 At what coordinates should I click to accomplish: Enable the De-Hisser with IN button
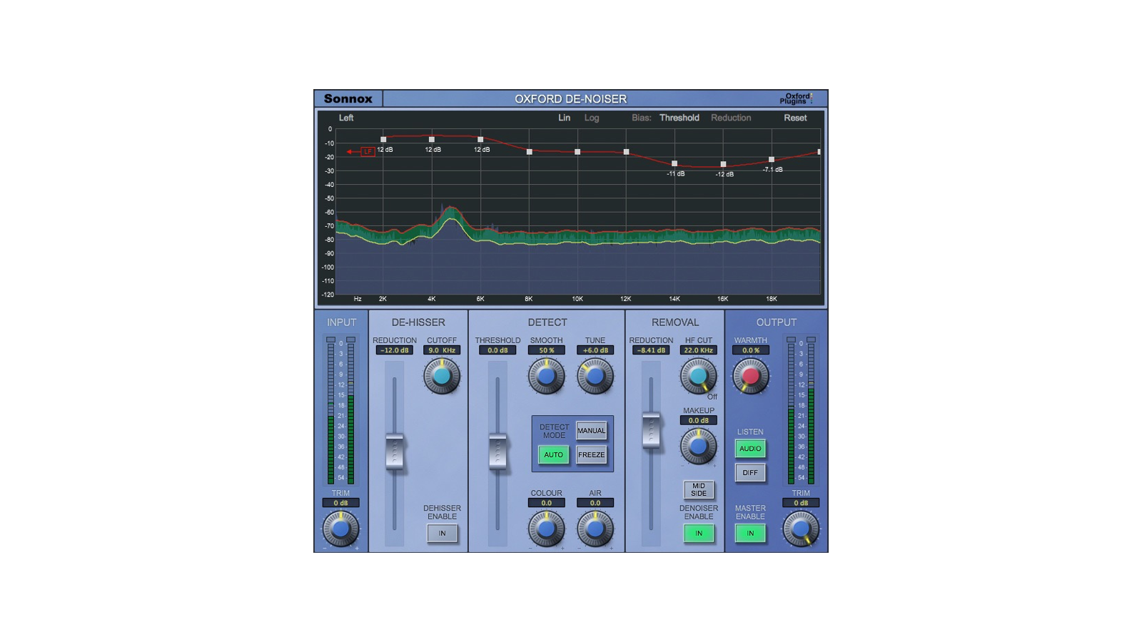point(442,533)
